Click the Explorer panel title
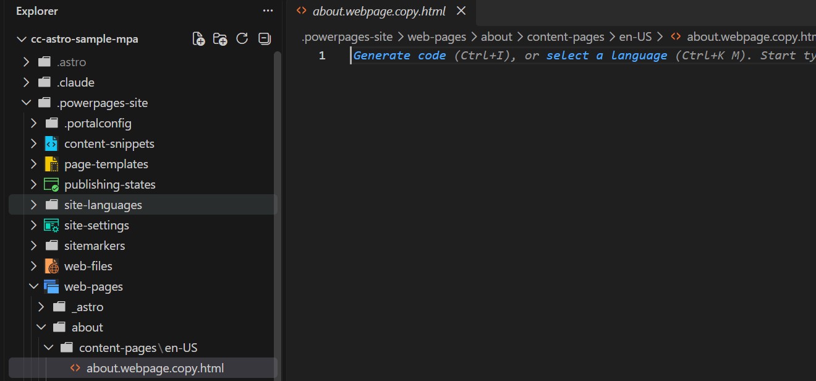 coord(37,11)
